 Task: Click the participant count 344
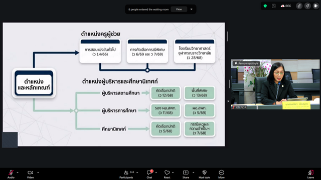132,172
